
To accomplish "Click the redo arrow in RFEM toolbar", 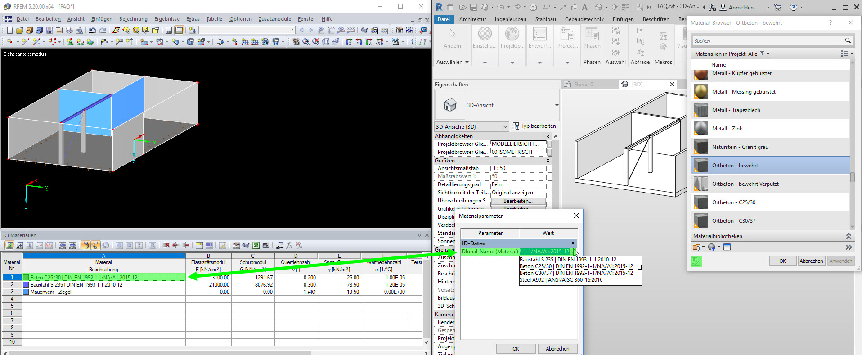I will (103, 30).
